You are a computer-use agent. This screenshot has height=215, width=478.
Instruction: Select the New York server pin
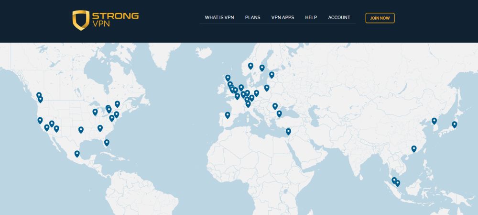(117, 114)
